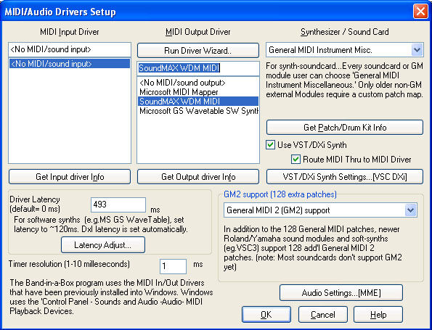Open the Latency Adjust dialog
This screenshot has height=330, width=432.
(x=103, y=244)
